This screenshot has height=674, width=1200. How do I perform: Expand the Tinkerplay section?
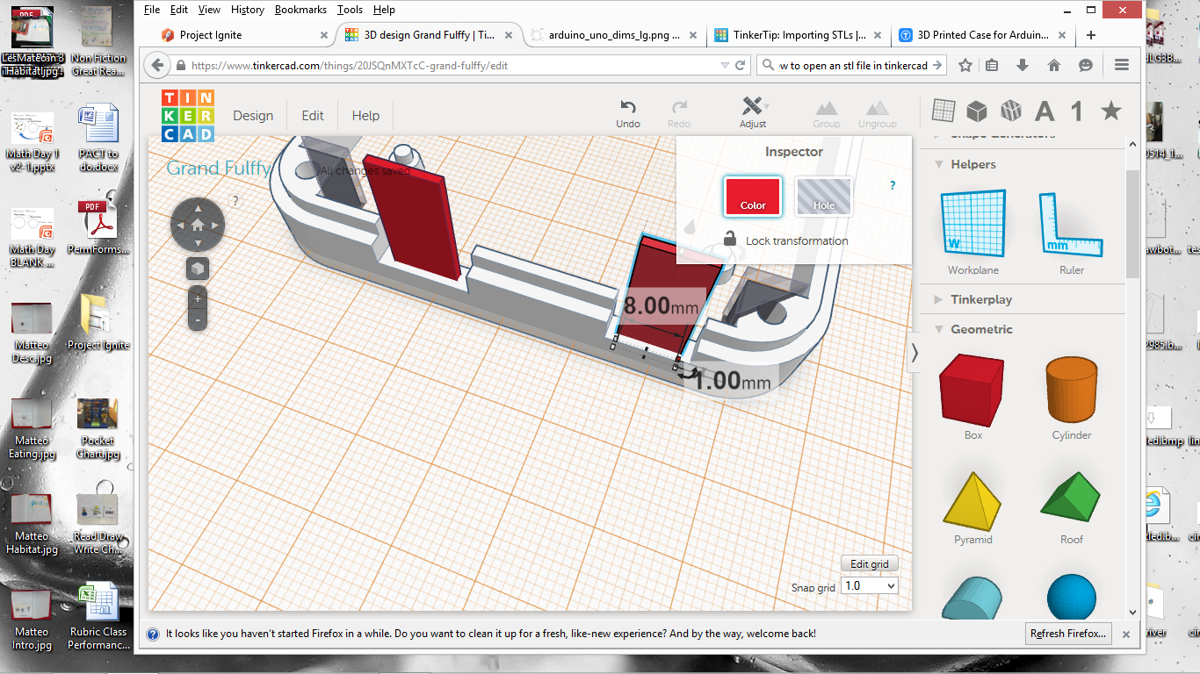(x=939, y=299)
